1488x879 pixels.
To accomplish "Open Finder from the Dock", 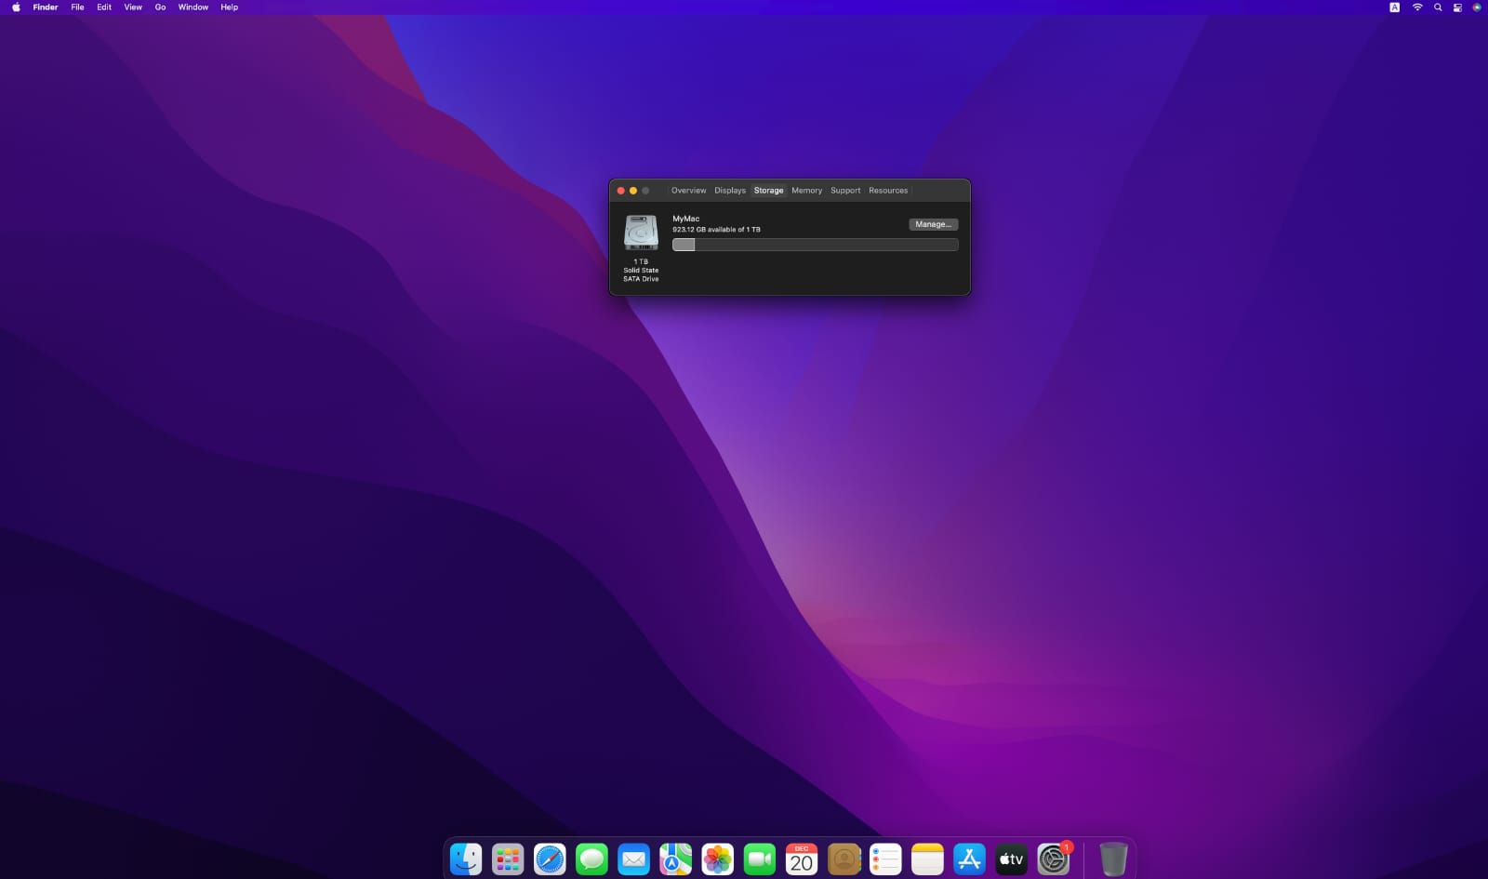I will click(466, 859).
